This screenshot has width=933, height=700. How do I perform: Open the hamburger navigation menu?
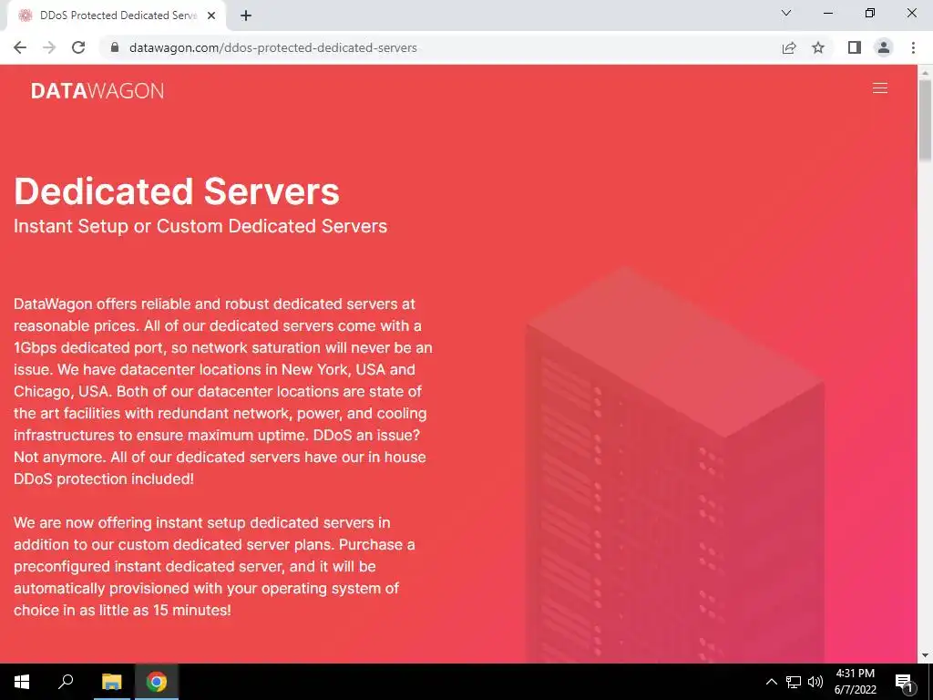879,88
